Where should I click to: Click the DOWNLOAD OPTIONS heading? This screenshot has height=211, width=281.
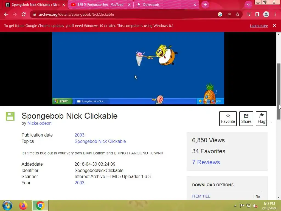(213, 185)
